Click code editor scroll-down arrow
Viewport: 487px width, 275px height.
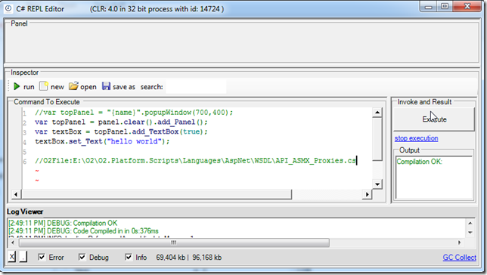[377, 184]
